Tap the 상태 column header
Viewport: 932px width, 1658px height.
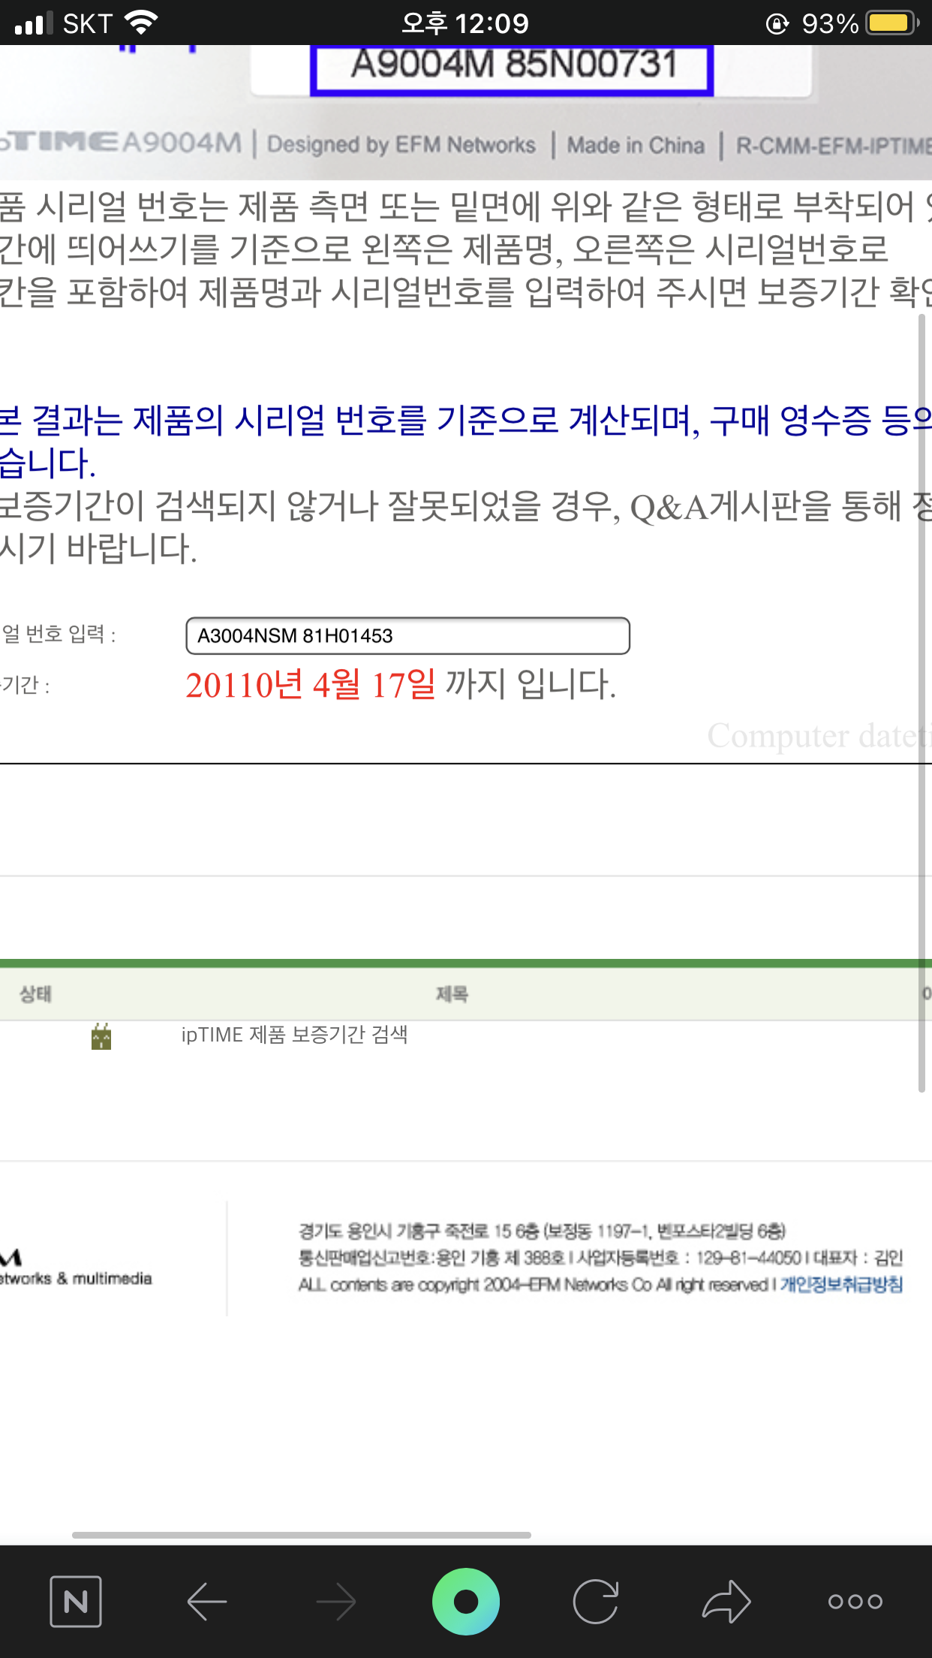pyautogui.click(x=35, y=994)
